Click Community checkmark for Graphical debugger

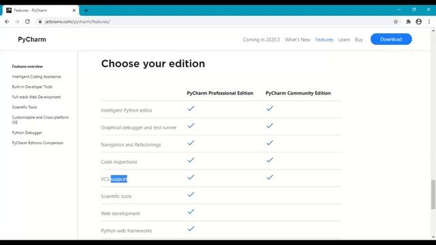tap(270, 125)
